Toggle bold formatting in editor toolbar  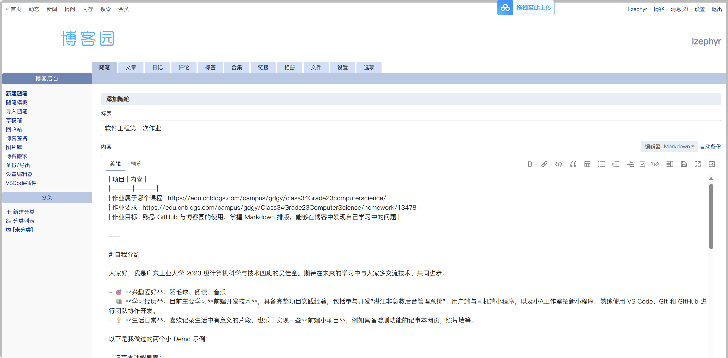click(530, 164)
